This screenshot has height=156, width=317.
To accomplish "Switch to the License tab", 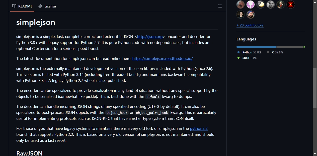I will tap(47, 6).
